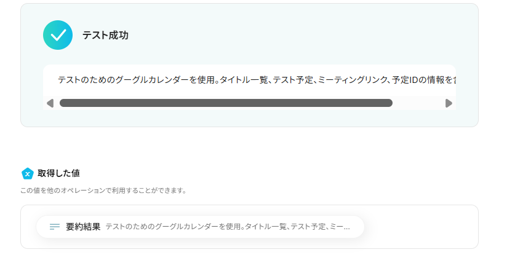Click the dark horizontal scrollbar thumb

226,103
